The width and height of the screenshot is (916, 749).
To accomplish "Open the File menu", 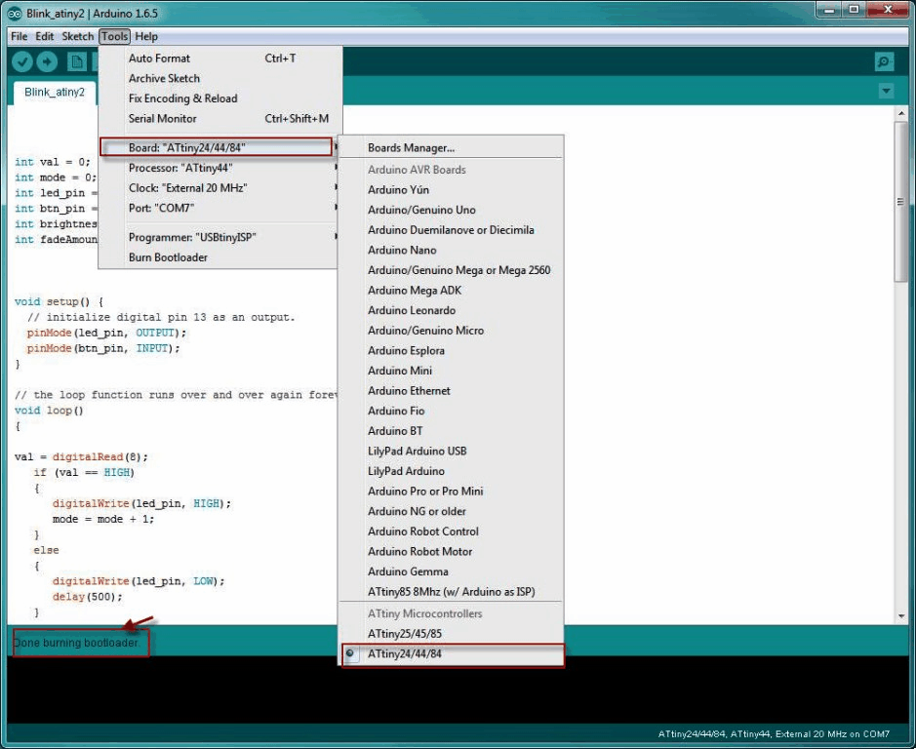I will point(19,36).
